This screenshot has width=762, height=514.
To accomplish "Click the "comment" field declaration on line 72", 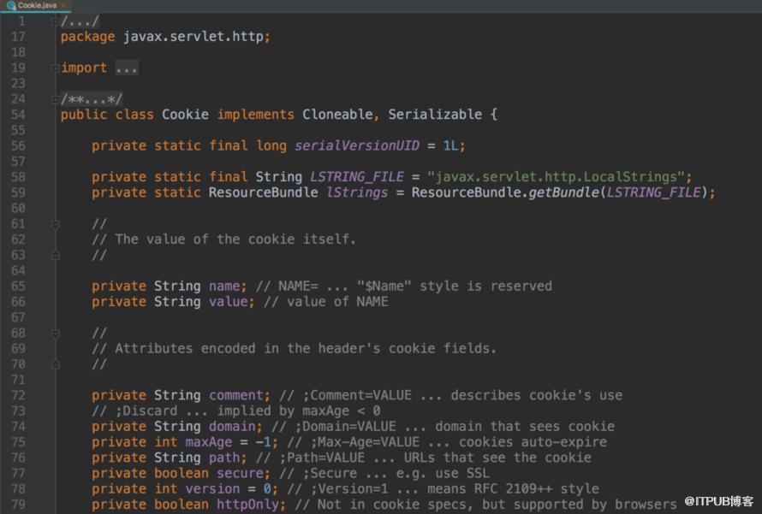I will click(235, 395).
